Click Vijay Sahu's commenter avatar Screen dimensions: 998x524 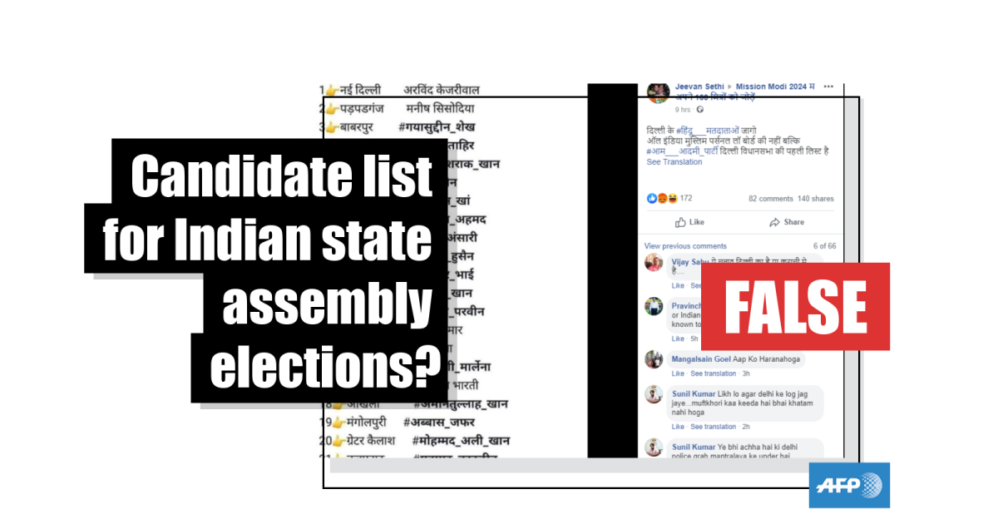point(654,263)
